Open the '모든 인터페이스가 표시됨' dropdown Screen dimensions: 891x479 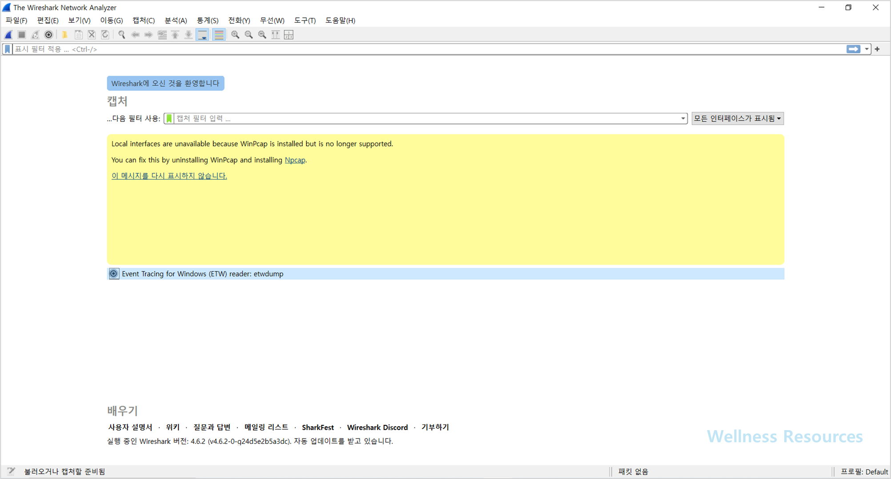(738, 119)
